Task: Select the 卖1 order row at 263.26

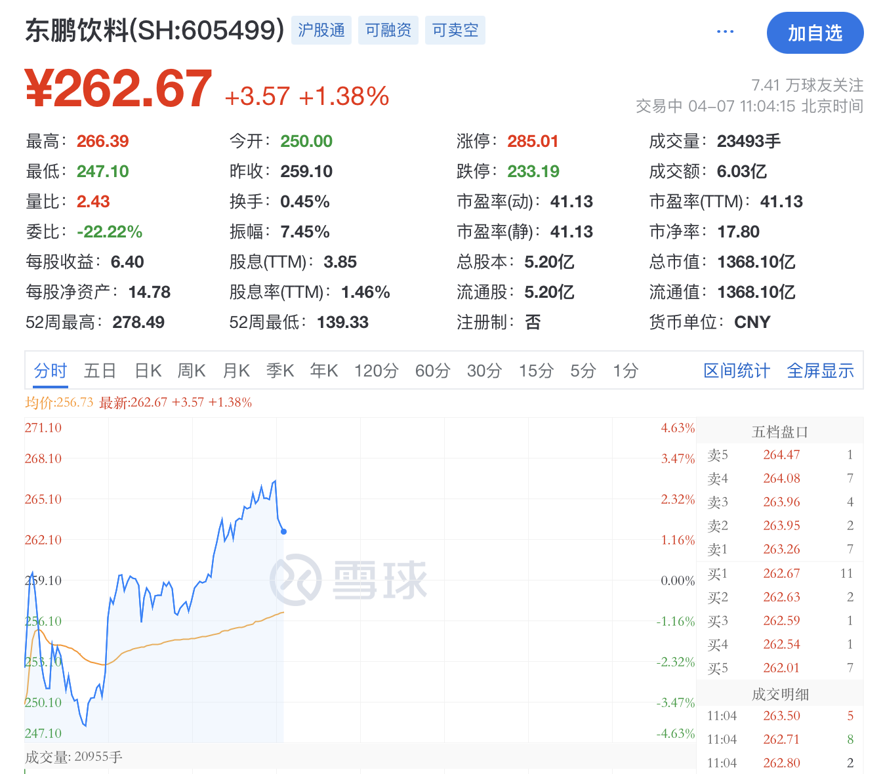Action: tap(780, 549)
